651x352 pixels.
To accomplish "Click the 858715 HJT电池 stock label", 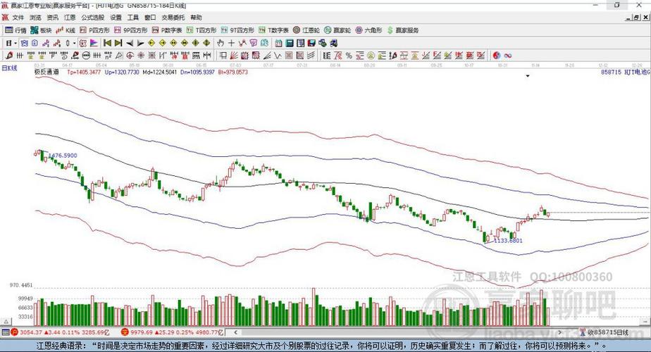I will pos(625,72).
